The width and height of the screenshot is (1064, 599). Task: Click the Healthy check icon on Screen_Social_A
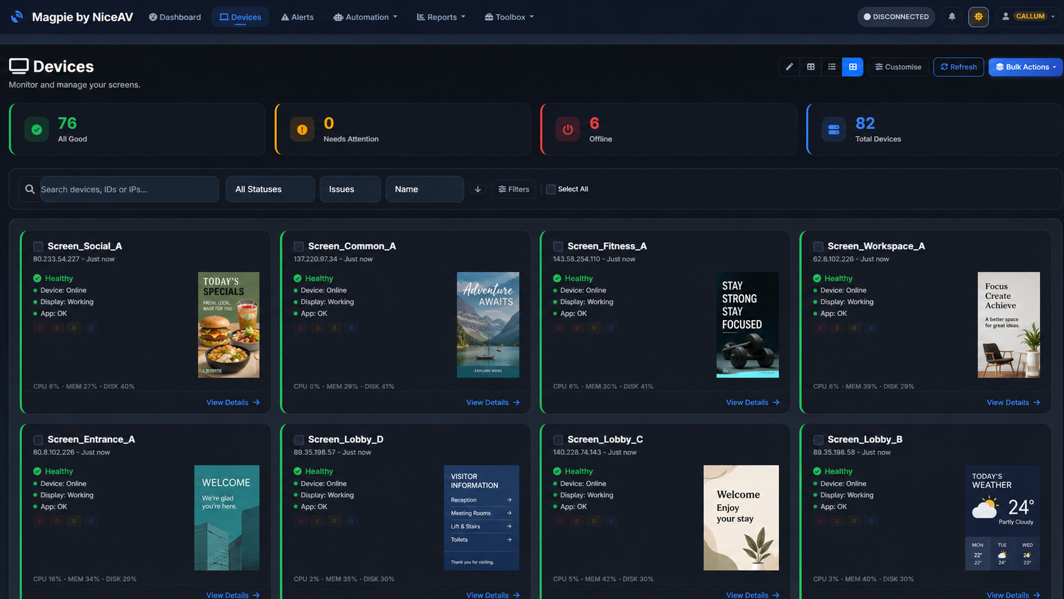(37, 278)
